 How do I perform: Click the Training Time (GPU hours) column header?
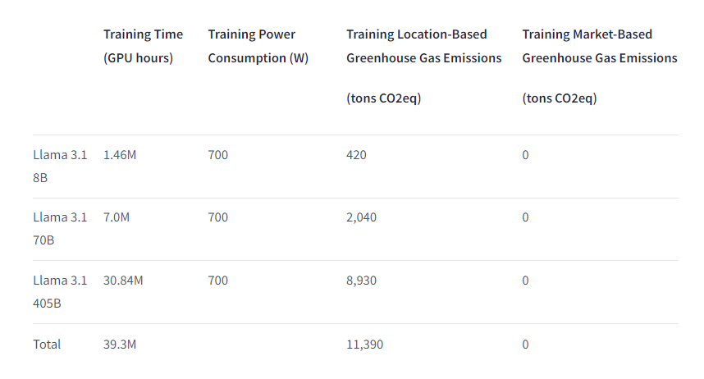pyautogui.click(x=143, y=46)
